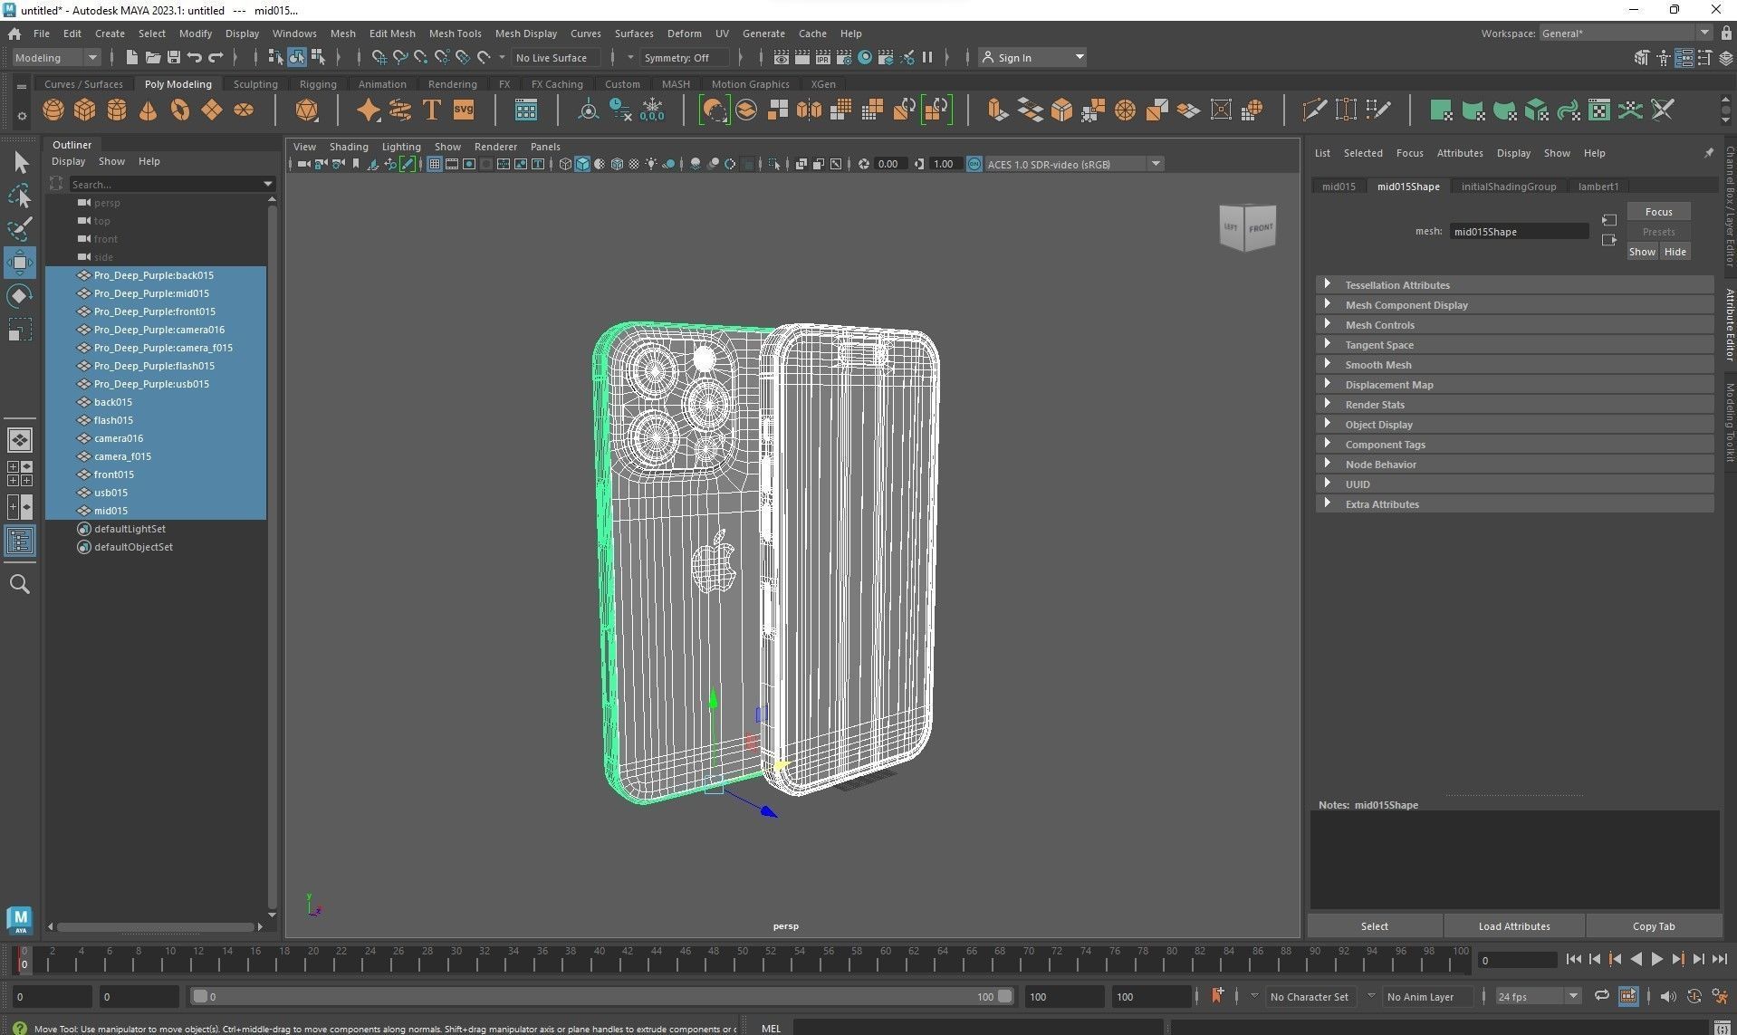Viewport: 1737px width, 1035px height.
Task: Open the Edit Mesh menu
Action: pos(392,34)
